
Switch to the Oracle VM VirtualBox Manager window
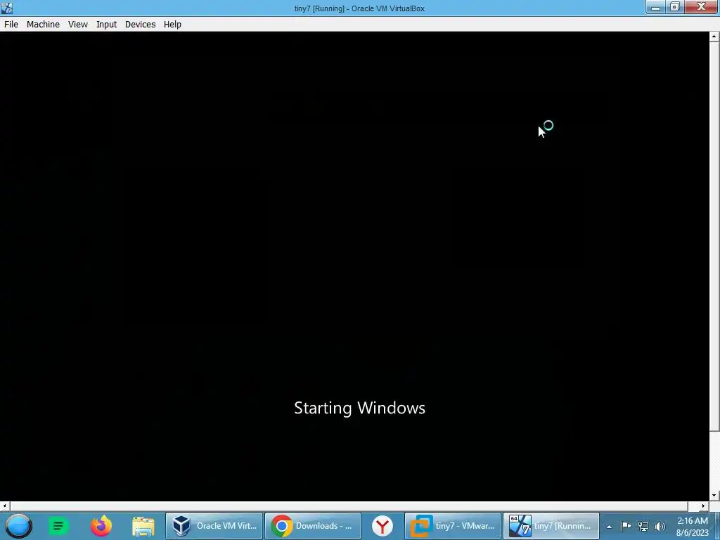point(214,526)
